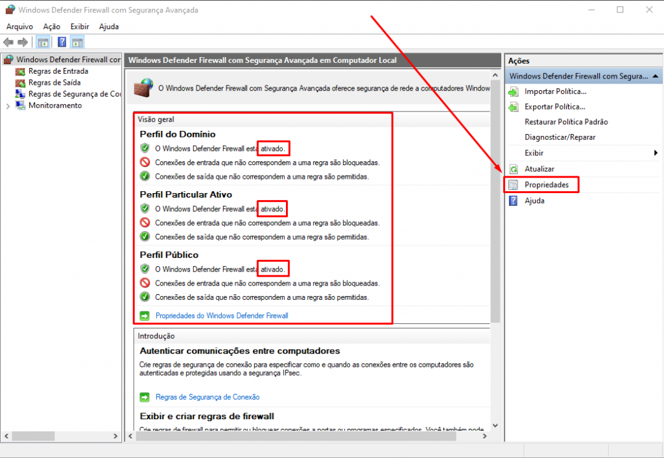Screen dimensions: 664x458
Task: Click the Autenticar comunicações entre computadores heading
Action: (240, 351)
